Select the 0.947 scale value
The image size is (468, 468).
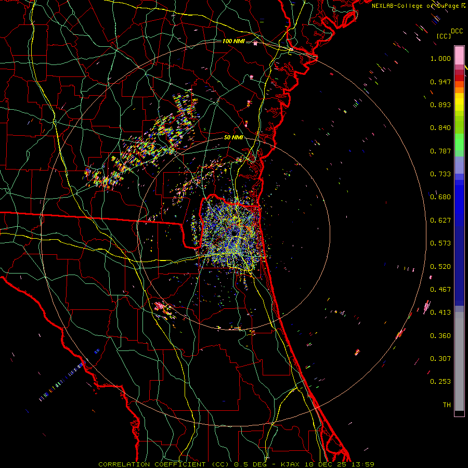click(440, 82)
